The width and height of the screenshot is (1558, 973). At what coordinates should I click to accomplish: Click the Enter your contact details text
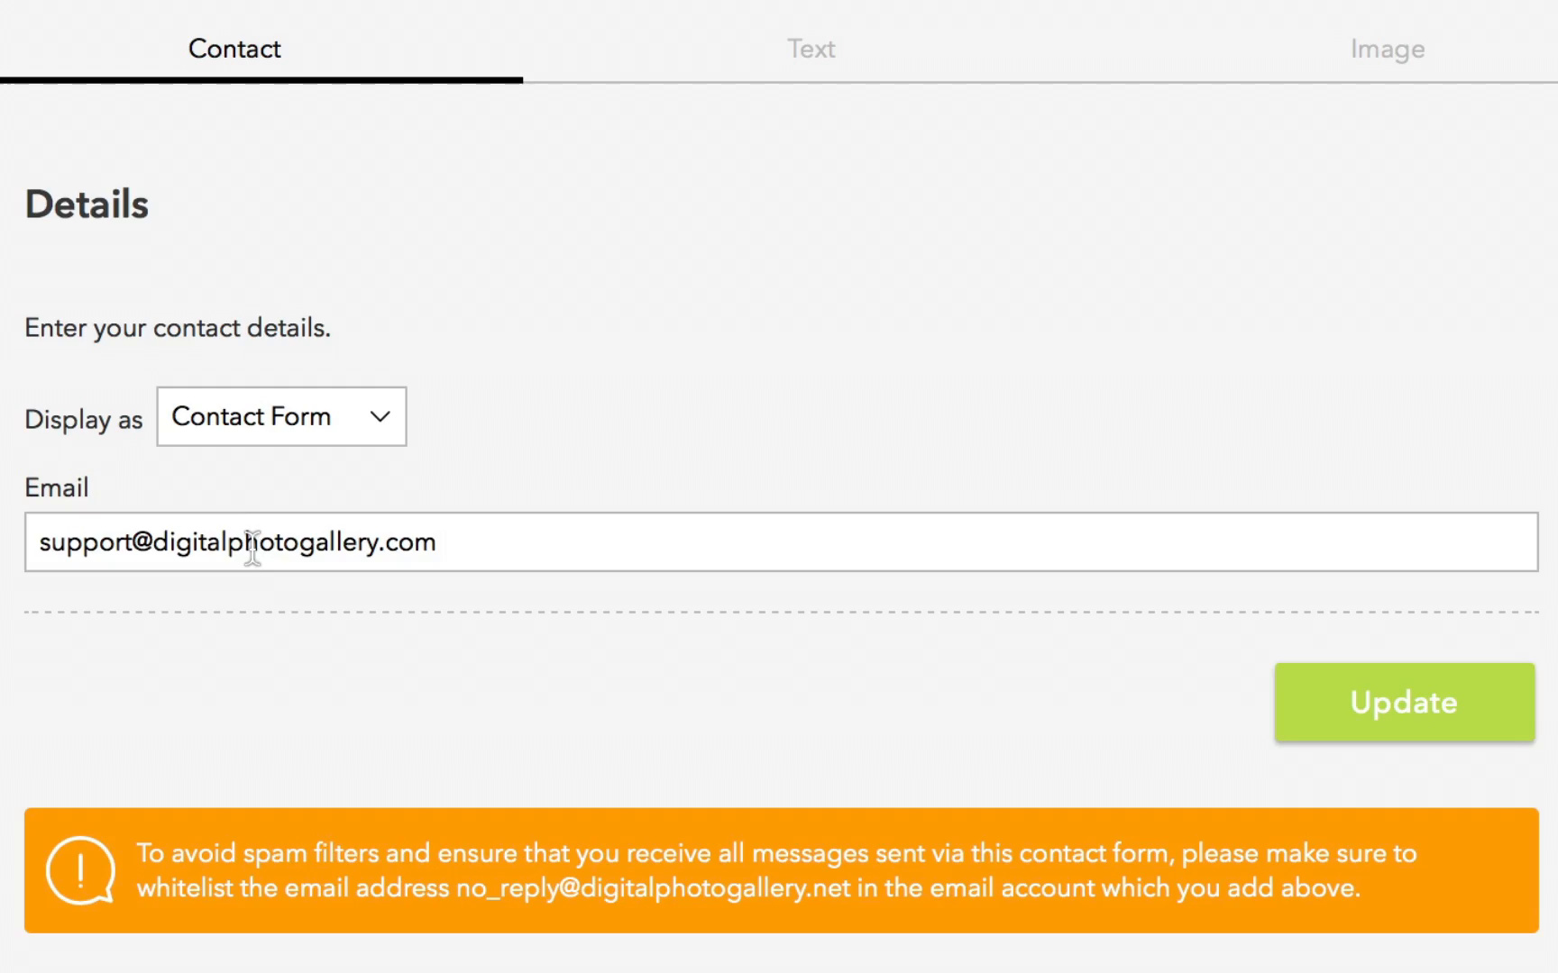pyautogui.click(x=178, y=328)
